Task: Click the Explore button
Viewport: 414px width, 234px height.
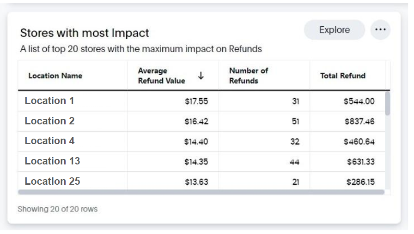Action: pyautogui.click(x=334, y=30)
